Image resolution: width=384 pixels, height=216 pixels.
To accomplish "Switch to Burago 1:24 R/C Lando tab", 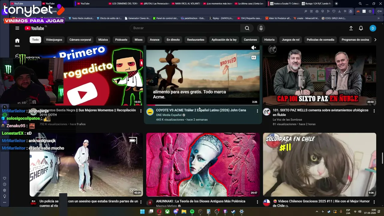I will (x=316, y=4).
